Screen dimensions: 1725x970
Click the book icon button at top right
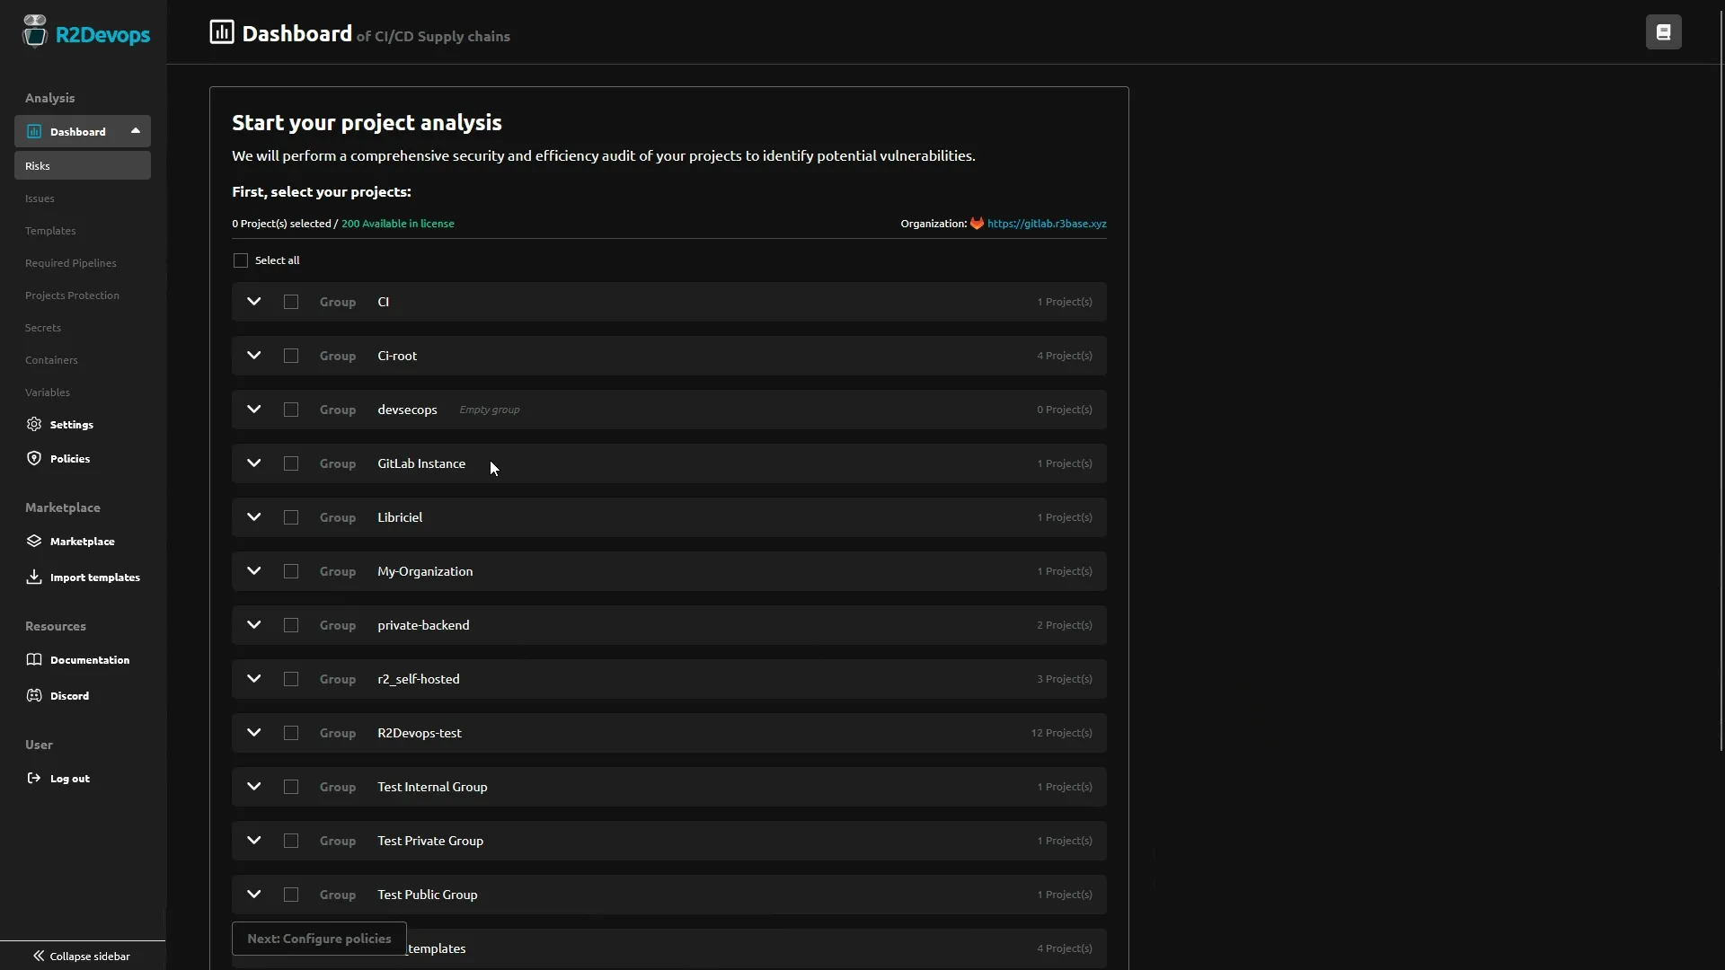pos(1663,32)
